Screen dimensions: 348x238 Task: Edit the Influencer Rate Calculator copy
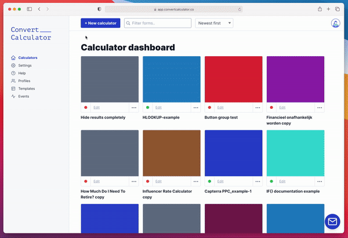pyautogui.click(x=158, y=181)
